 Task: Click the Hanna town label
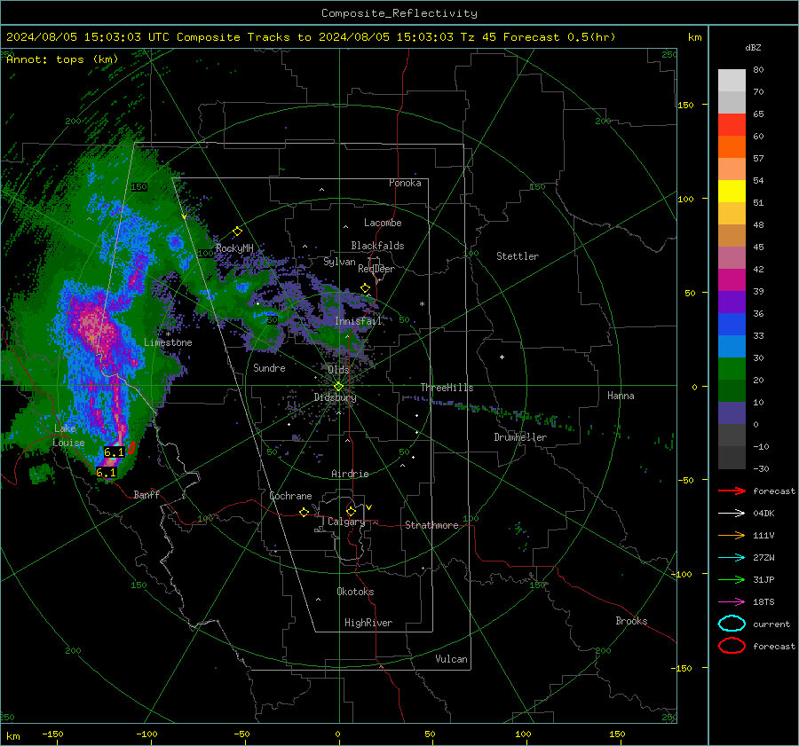click(621, 396)
